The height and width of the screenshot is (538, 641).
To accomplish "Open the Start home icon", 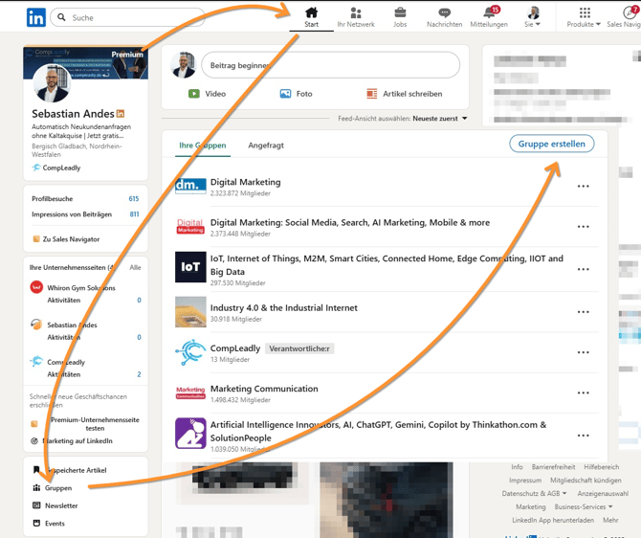I will tap(311, 13).
